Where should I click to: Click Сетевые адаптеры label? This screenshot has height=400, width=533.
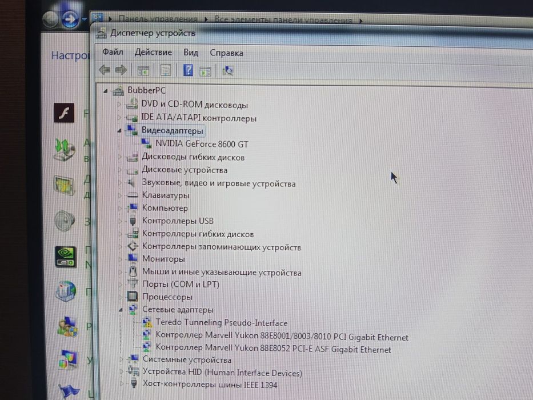(x=178, y=310)
